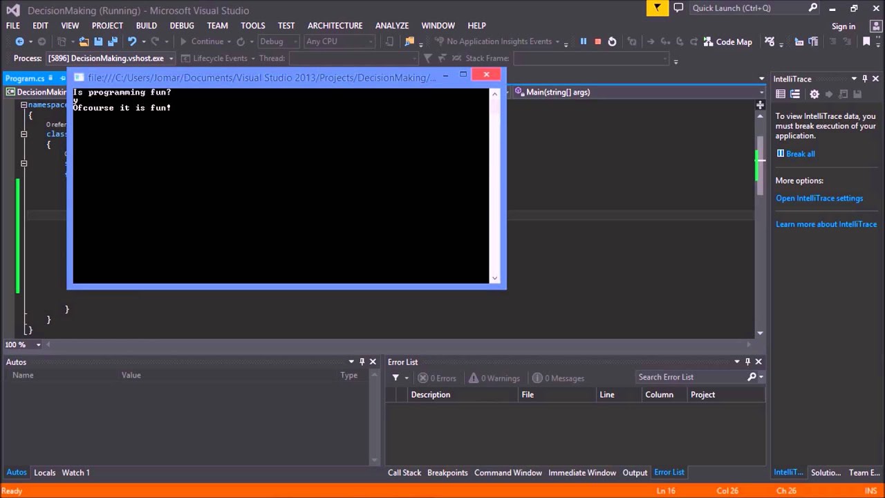
Task: Open the Any CPU platform dropdown
Action: 372,41
